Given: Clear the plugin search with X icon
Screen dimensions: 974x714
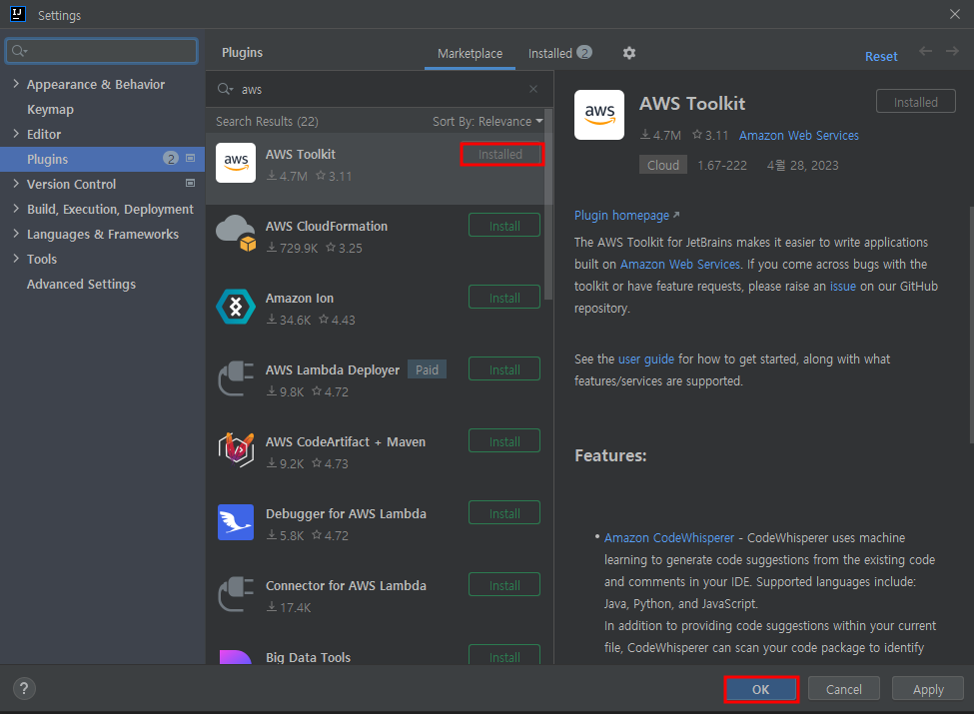Looking at the screenshot, I should pos(533,90).
